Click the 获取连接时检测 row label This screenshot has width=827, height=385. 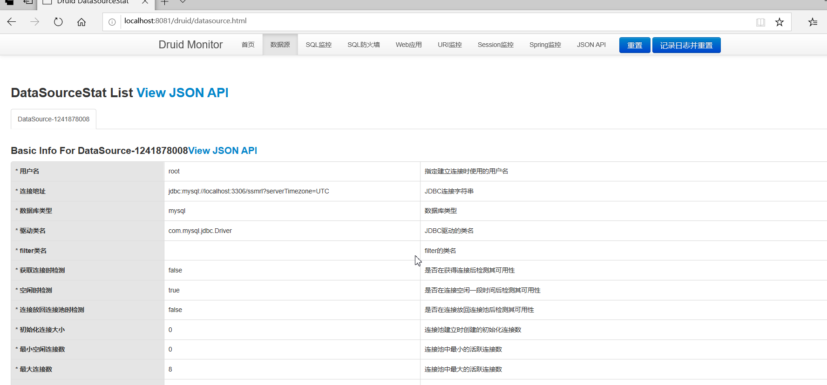[42, 270]
